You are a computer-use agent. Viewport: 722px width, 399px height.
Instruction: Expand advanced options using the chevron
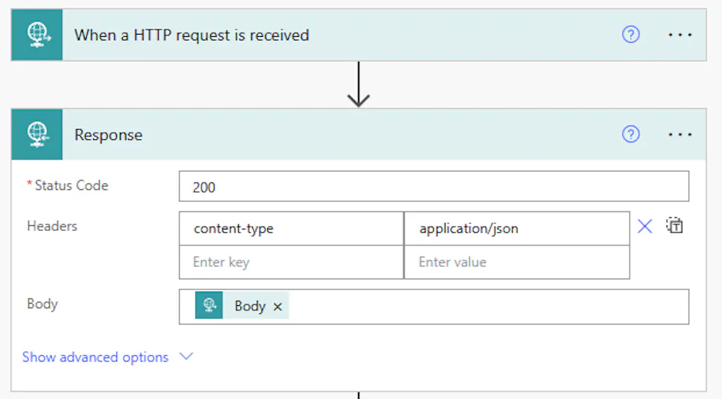(x=186, y=356)
